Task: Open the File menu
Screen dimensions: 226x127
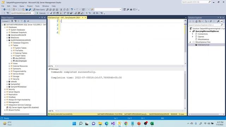Action: point(3,6)
